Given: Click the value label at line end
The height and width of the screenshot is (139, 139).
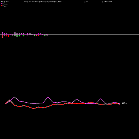Looking at the screenshot, I should click(x=124, y=103).
